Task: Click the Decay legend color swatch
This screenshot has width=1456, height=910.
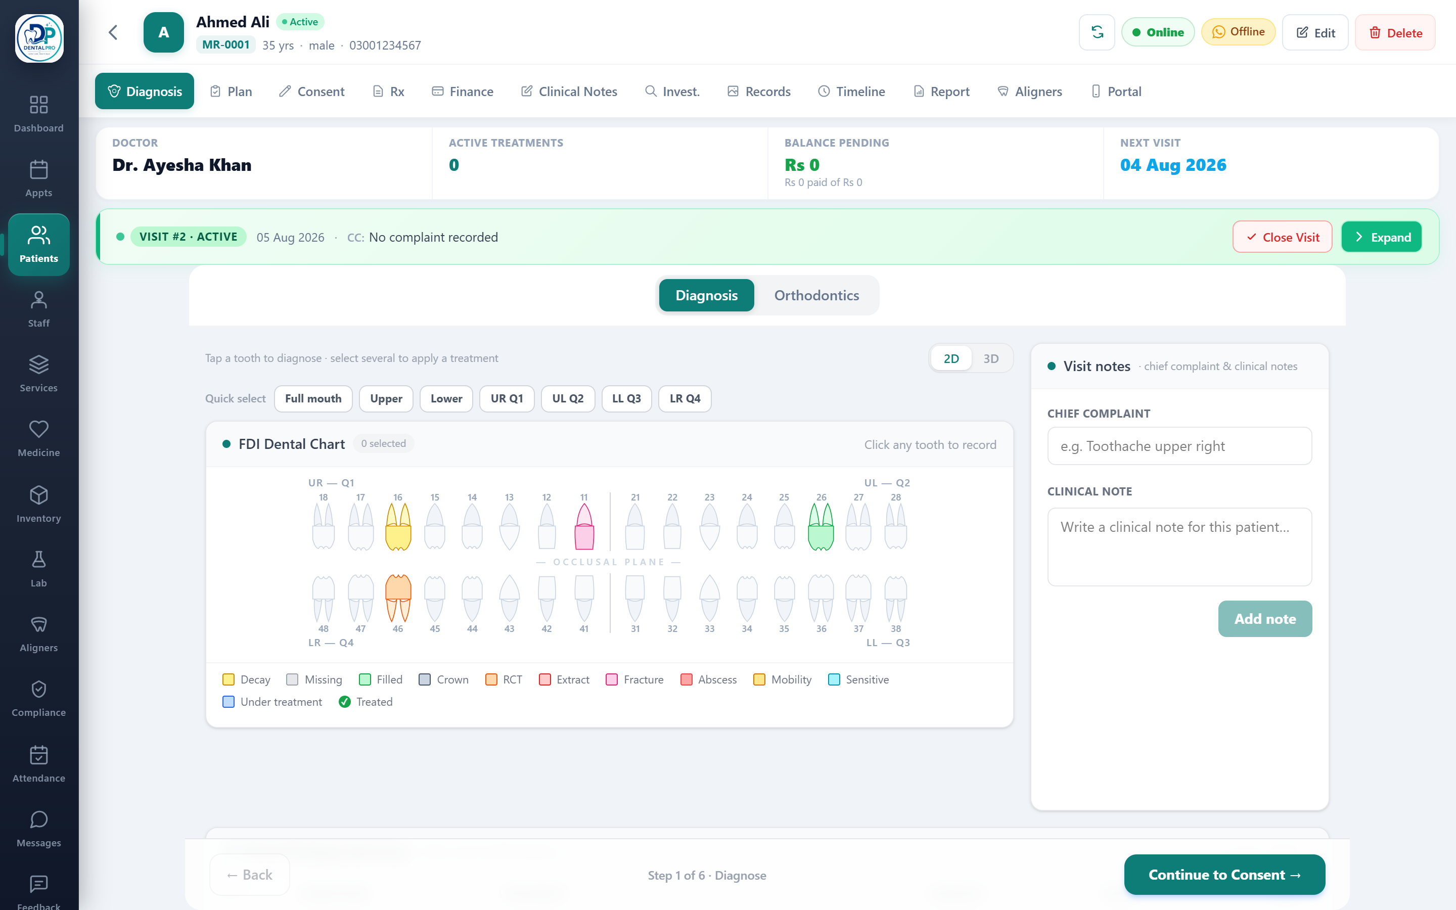Action: pos(229,679)
